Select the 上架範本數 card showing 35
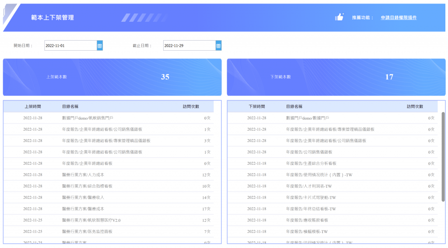Image resolution: width=448 pixels, height=248 pixels. point(112,77)
